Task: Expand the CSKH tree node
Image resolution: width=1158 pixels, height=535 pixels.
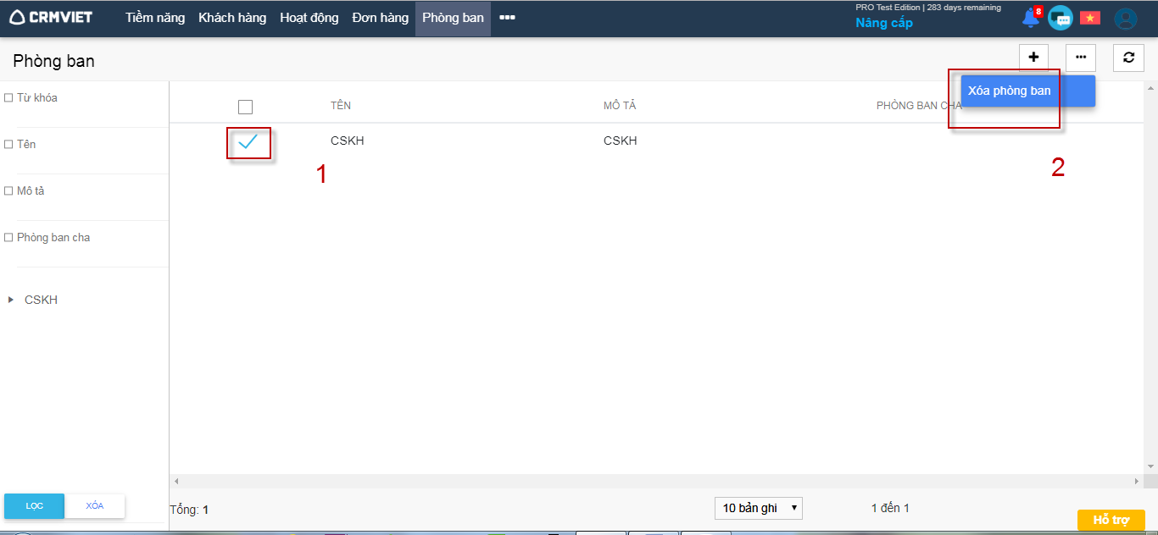Action: (x=11, y=300)
